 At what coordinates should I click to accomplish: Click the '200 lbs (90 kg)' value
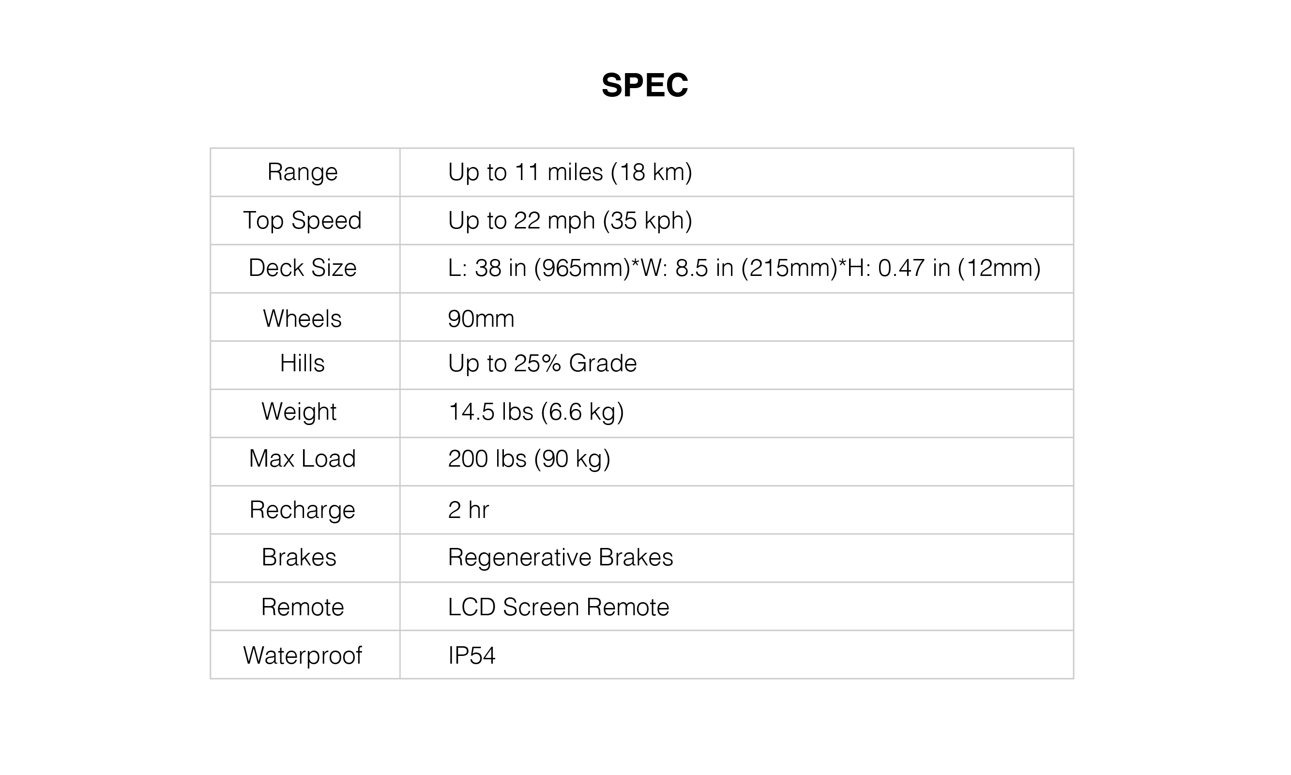pos(529,459)
